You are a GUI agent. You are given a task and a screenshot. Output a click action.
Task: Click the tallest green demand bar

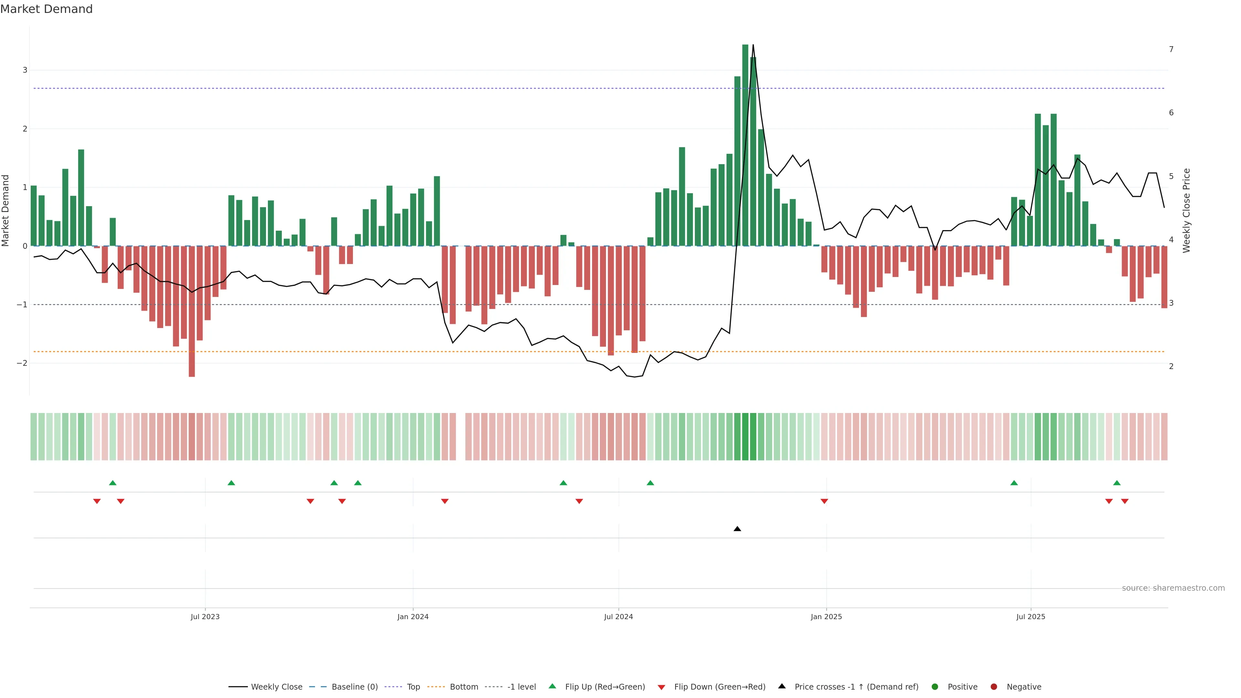pos(745,144)
